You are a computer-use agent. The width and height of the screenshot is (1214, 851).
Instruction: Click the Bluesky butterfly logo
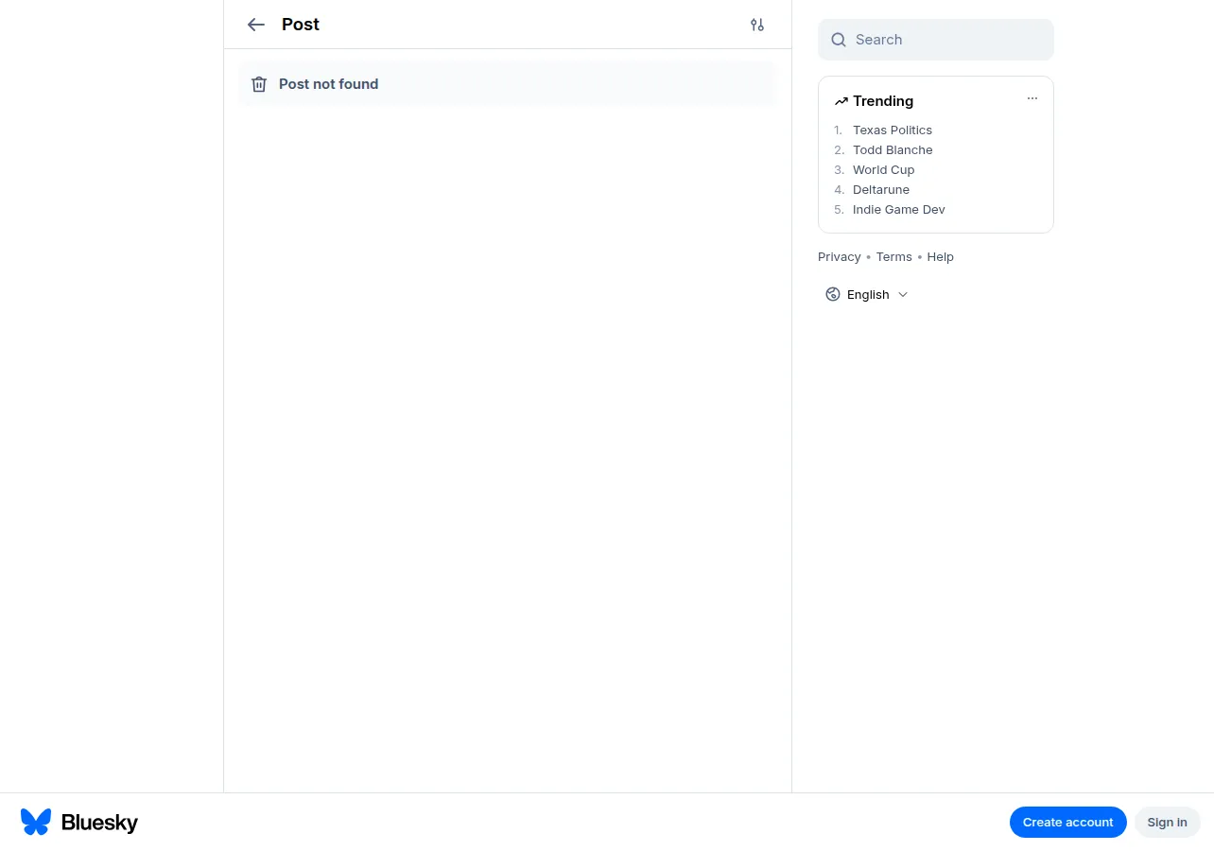[x=36, y=822]
